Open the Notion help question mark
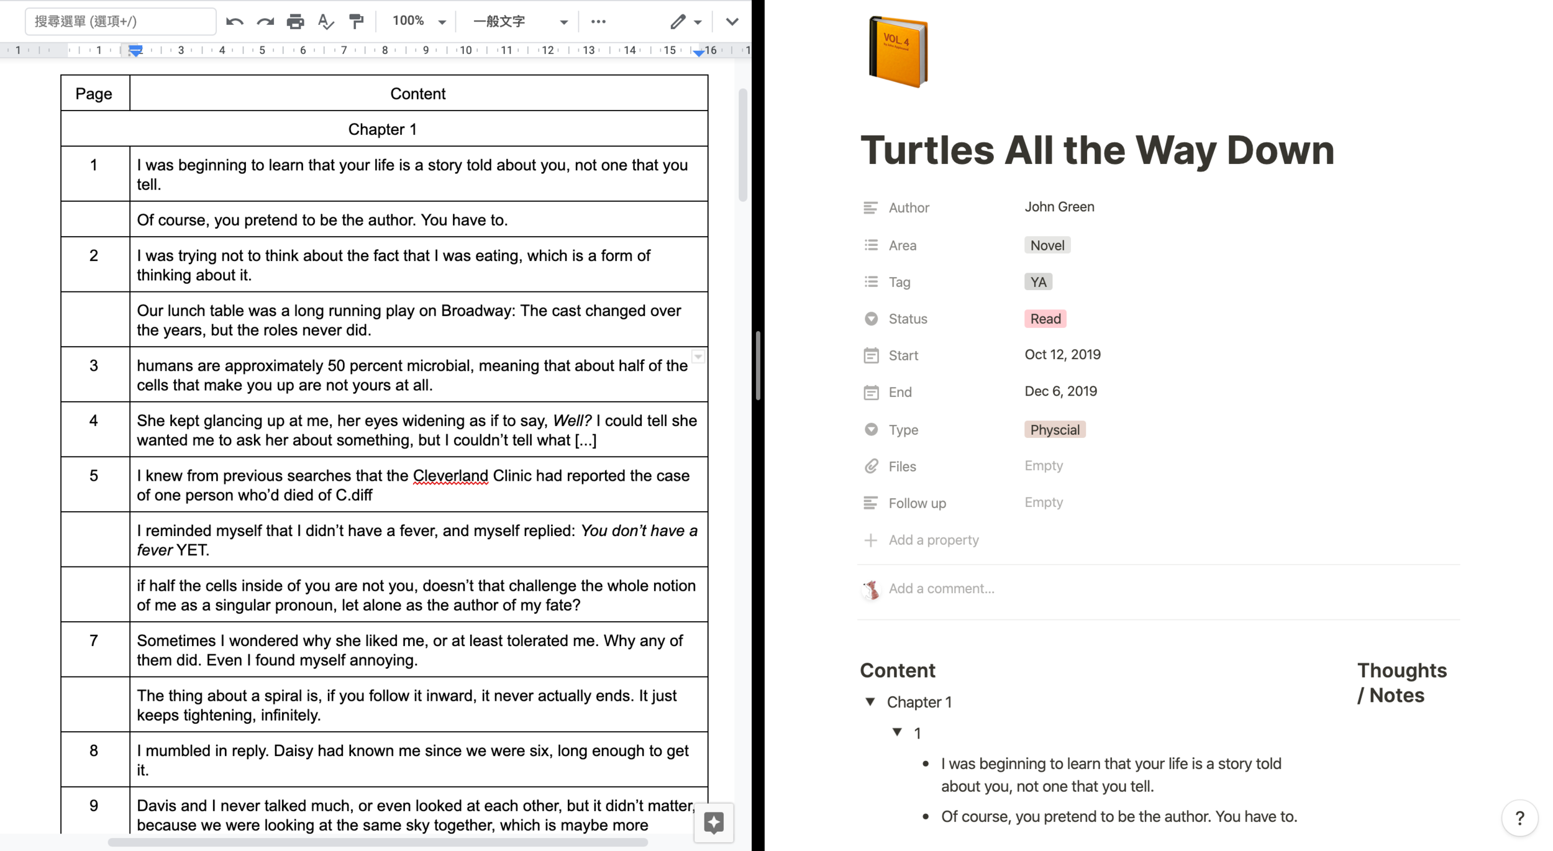Image resolution: width=1553 pixels, height=851 pixels. pos(1519,818)
